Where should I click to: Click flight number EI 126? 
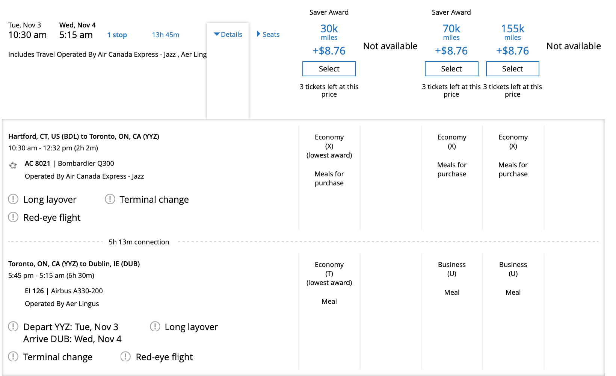35,291
